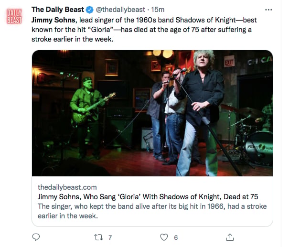Click the red EXIT sign in the photo
Screen dimensions: 289x247
[x=229, y=61]
